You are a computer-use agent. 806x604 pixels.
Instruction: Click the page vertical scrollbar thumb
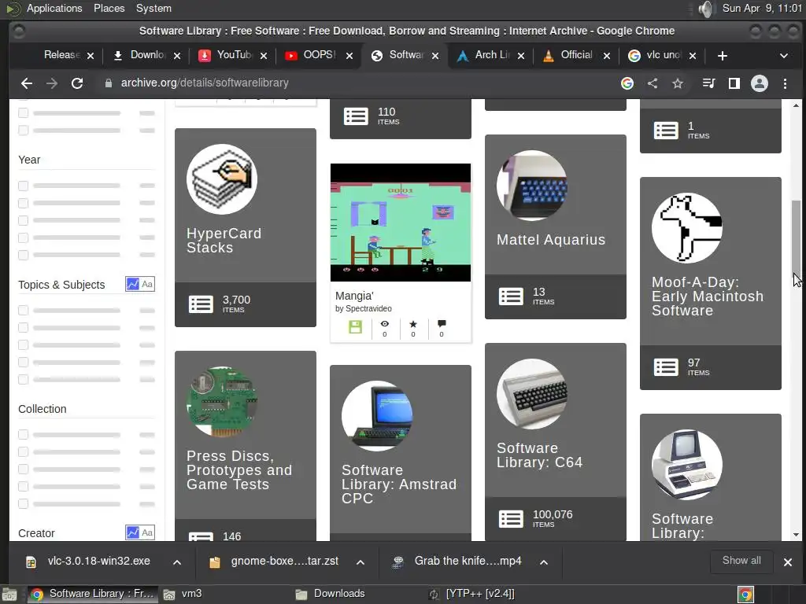[x=797, y=238]
